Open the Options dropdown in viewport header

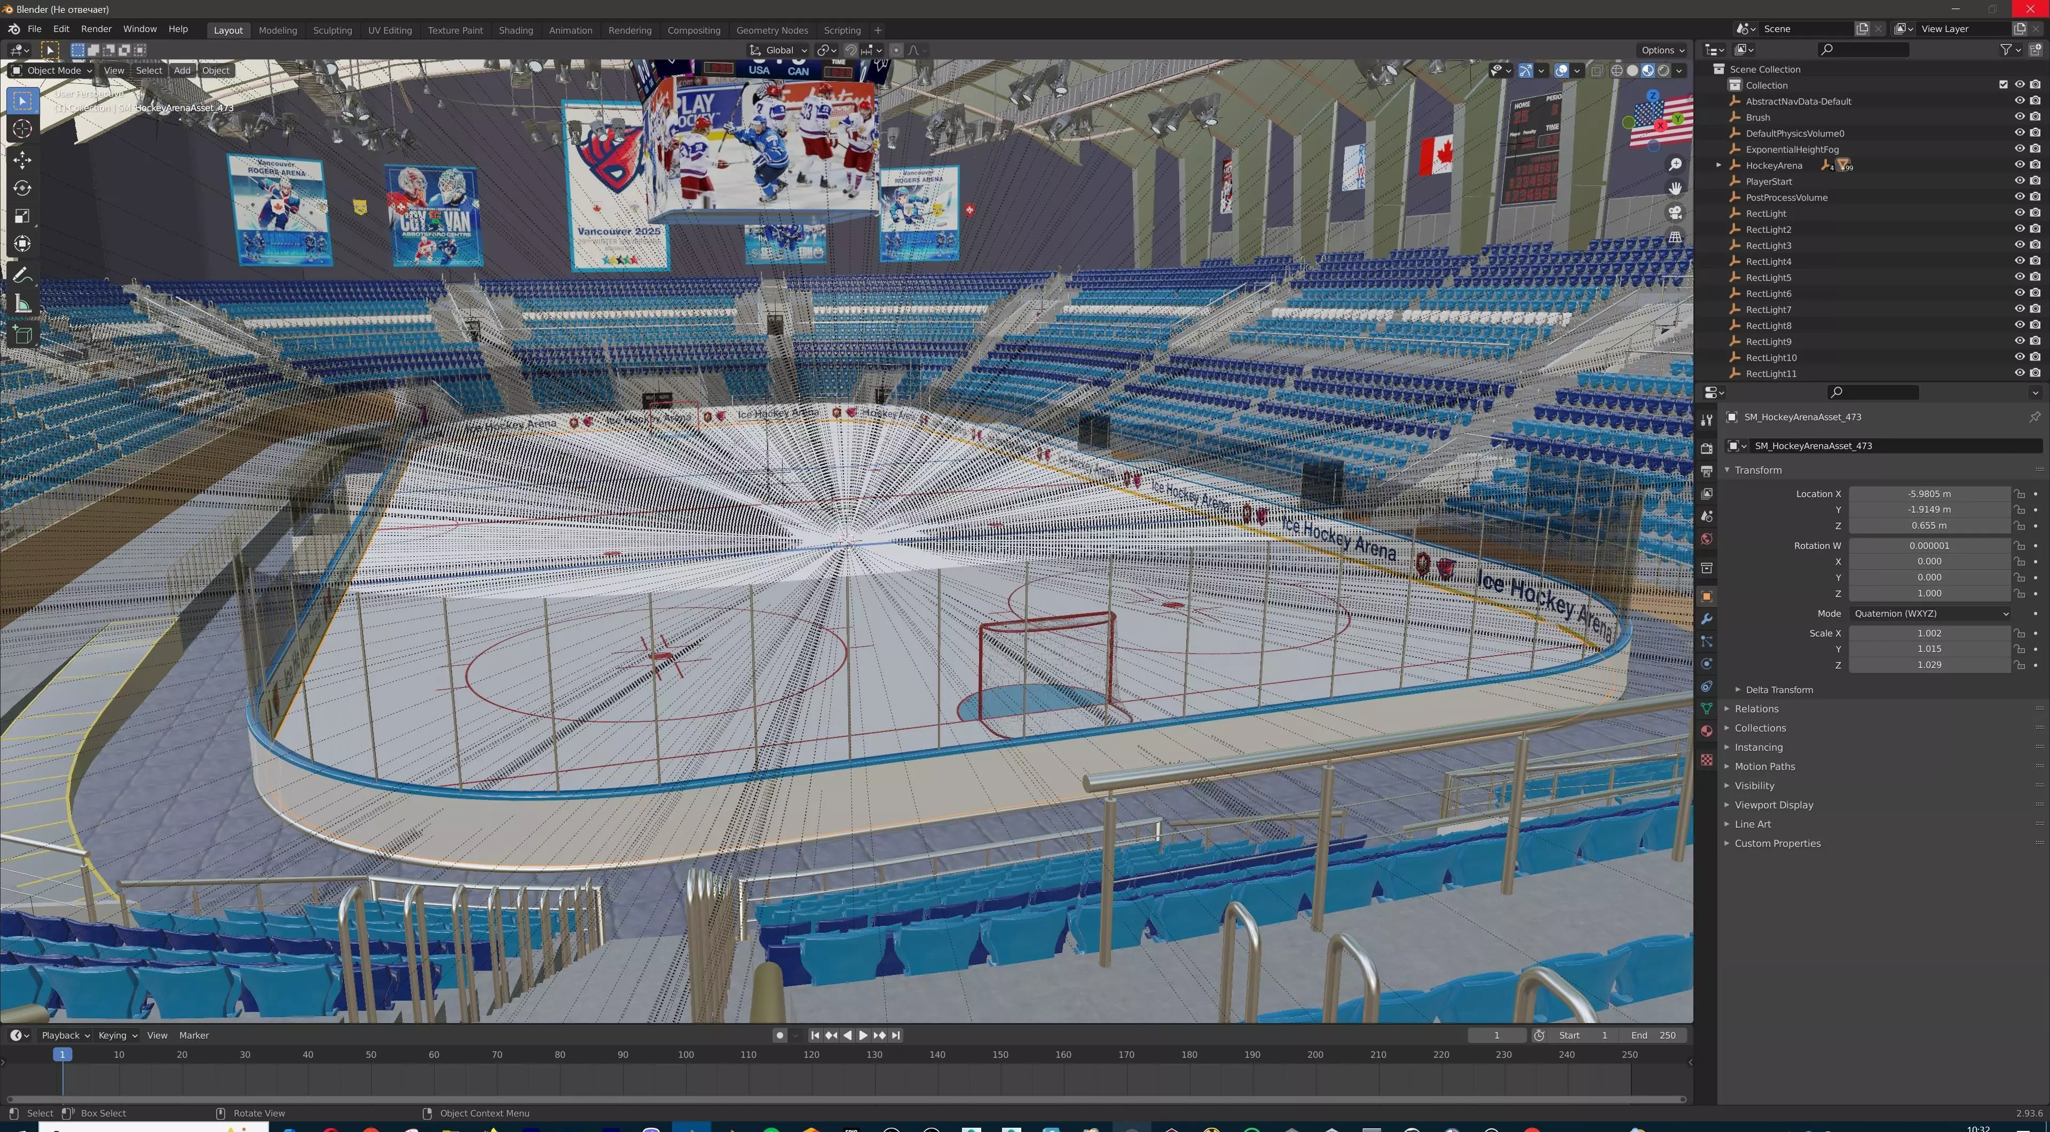tap(1662, 50)
